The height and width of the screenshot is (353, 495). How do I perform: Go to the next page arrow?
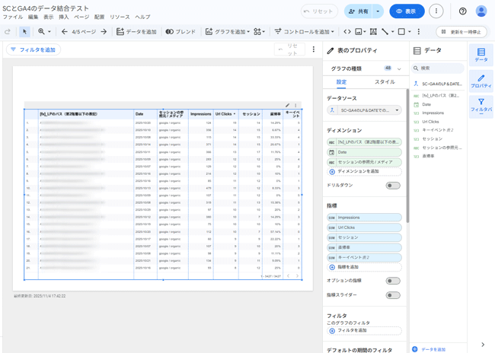(104, 32)
